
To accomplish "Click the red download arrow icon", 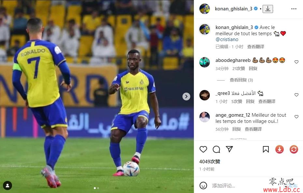I will pyautogui.click(x=280, y=149).
